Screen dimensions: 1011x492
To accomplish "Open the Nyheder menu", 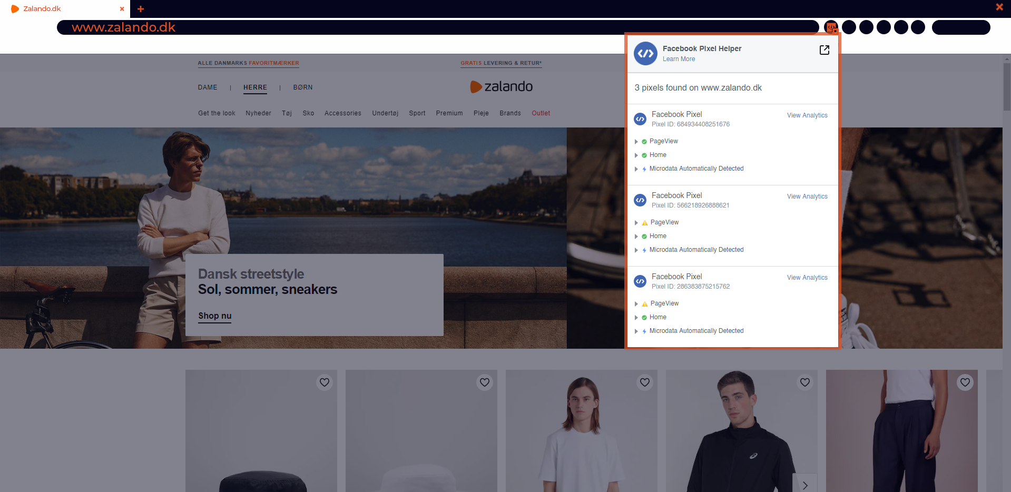I will tap(258, 113).
